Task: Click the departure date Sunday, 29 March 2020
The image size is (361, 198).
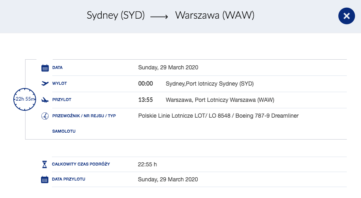Action: tap(168, 67)
